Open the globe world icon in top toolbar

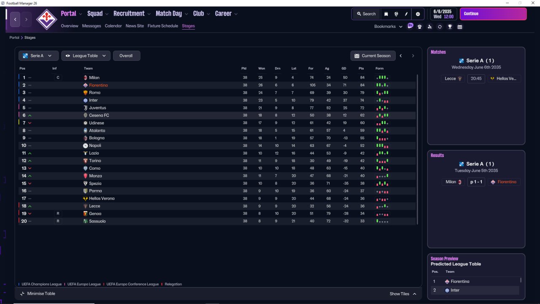tap(397, 14)
